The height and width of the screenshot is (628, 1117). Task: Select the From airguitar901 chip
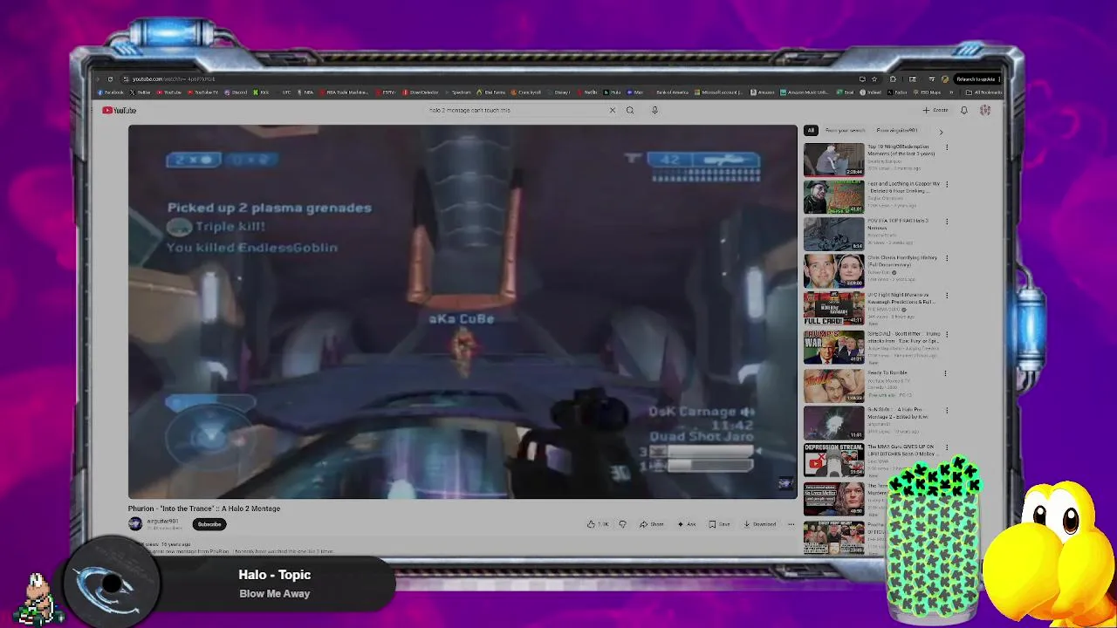[x=897, y=131]
